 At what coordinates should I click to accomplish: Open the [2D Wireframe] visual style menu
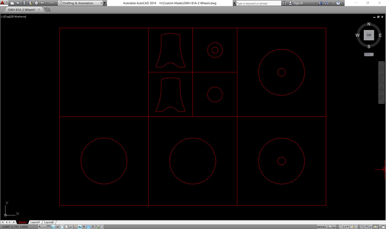[18, 17]
